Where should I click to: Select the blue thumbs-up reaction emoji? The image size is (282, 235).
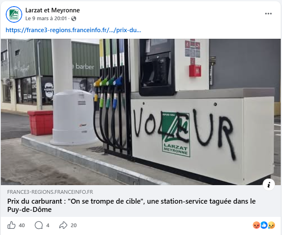click(264, 225)
